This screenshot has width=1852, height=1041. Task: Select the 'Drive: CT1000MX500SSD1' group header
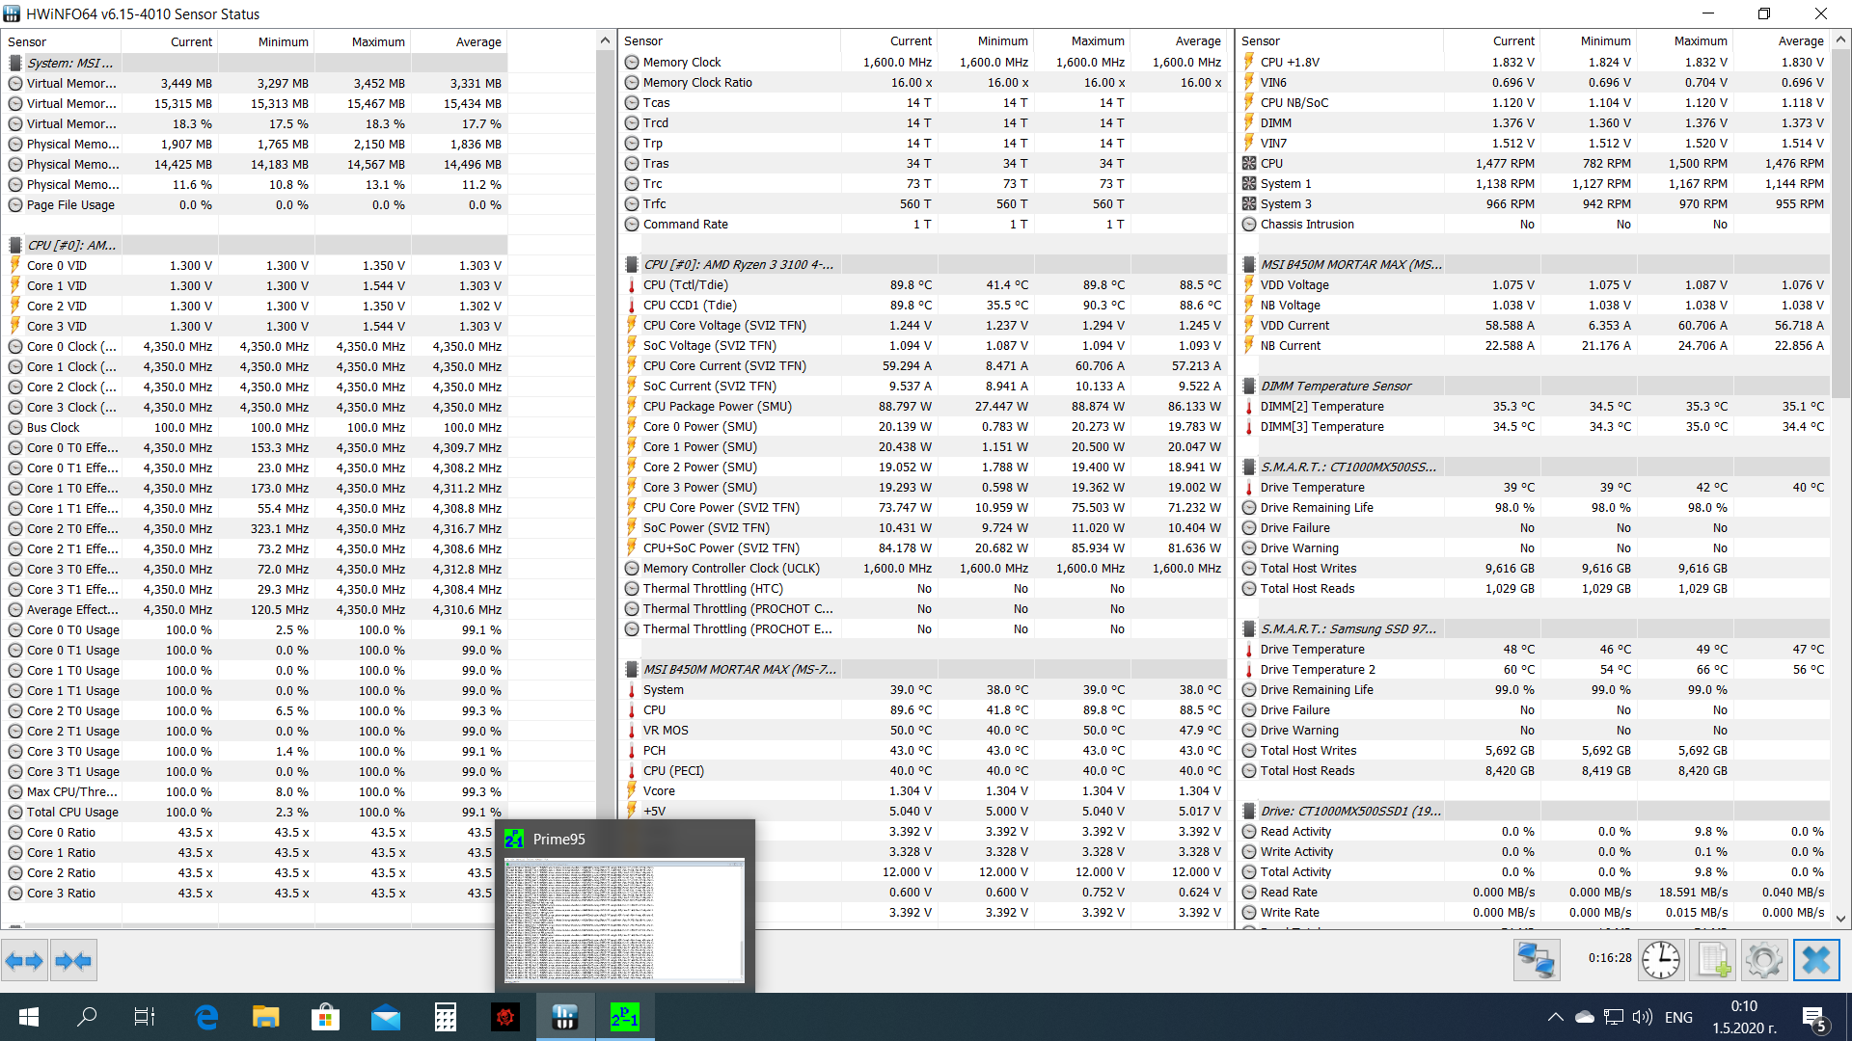click(x=1533, y=811)
